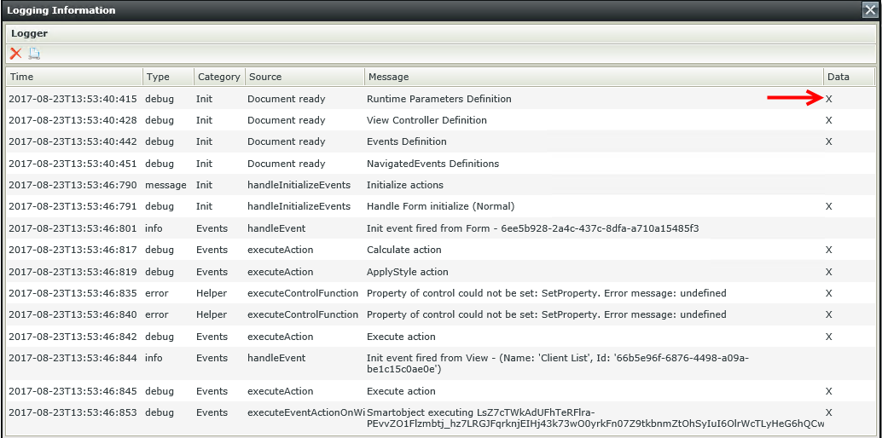The image size is (882, 438).
Task: Click the red X clear log icon
Action: [x=15, y=54]
